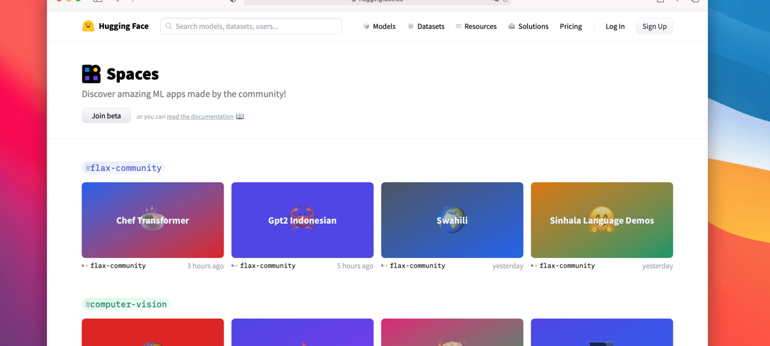Click the search magnifier icon
The width and height of the screenshot is (770, 346).
[169, 26]
